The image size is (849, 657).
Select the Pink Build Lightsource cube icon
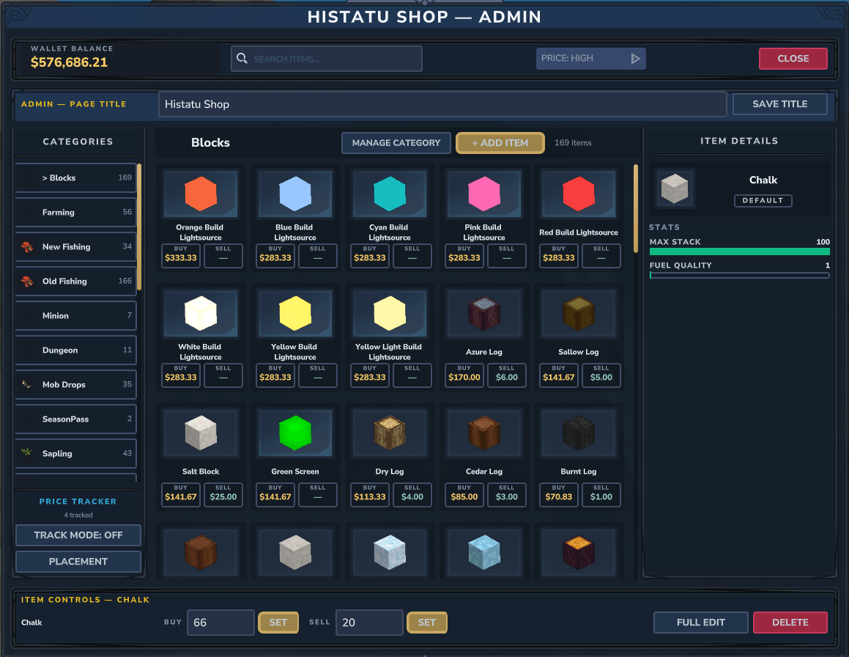click(x=484, y=194)
